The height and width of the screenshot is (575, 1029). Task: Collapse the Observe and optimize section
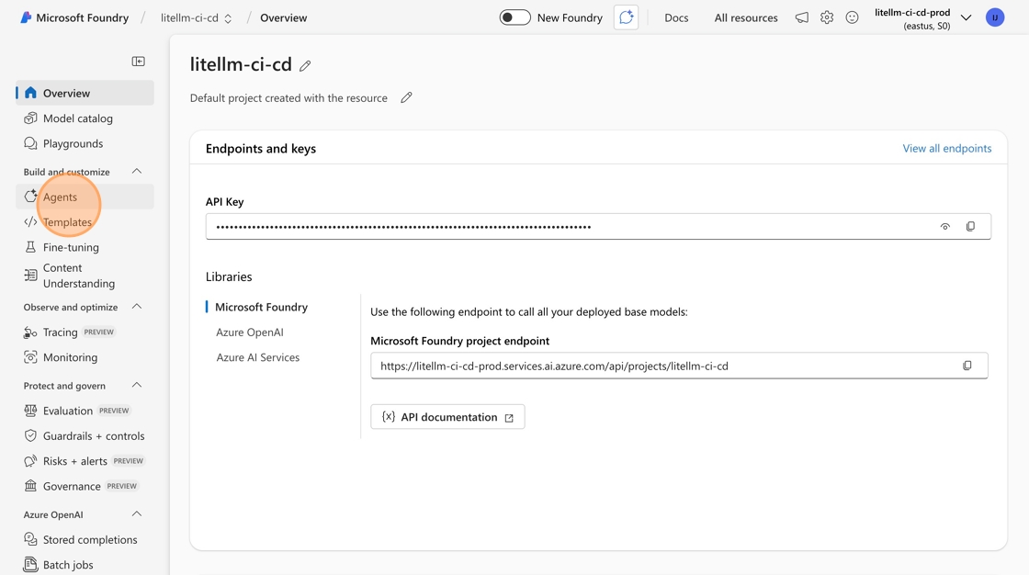click(x=137, y=307)
